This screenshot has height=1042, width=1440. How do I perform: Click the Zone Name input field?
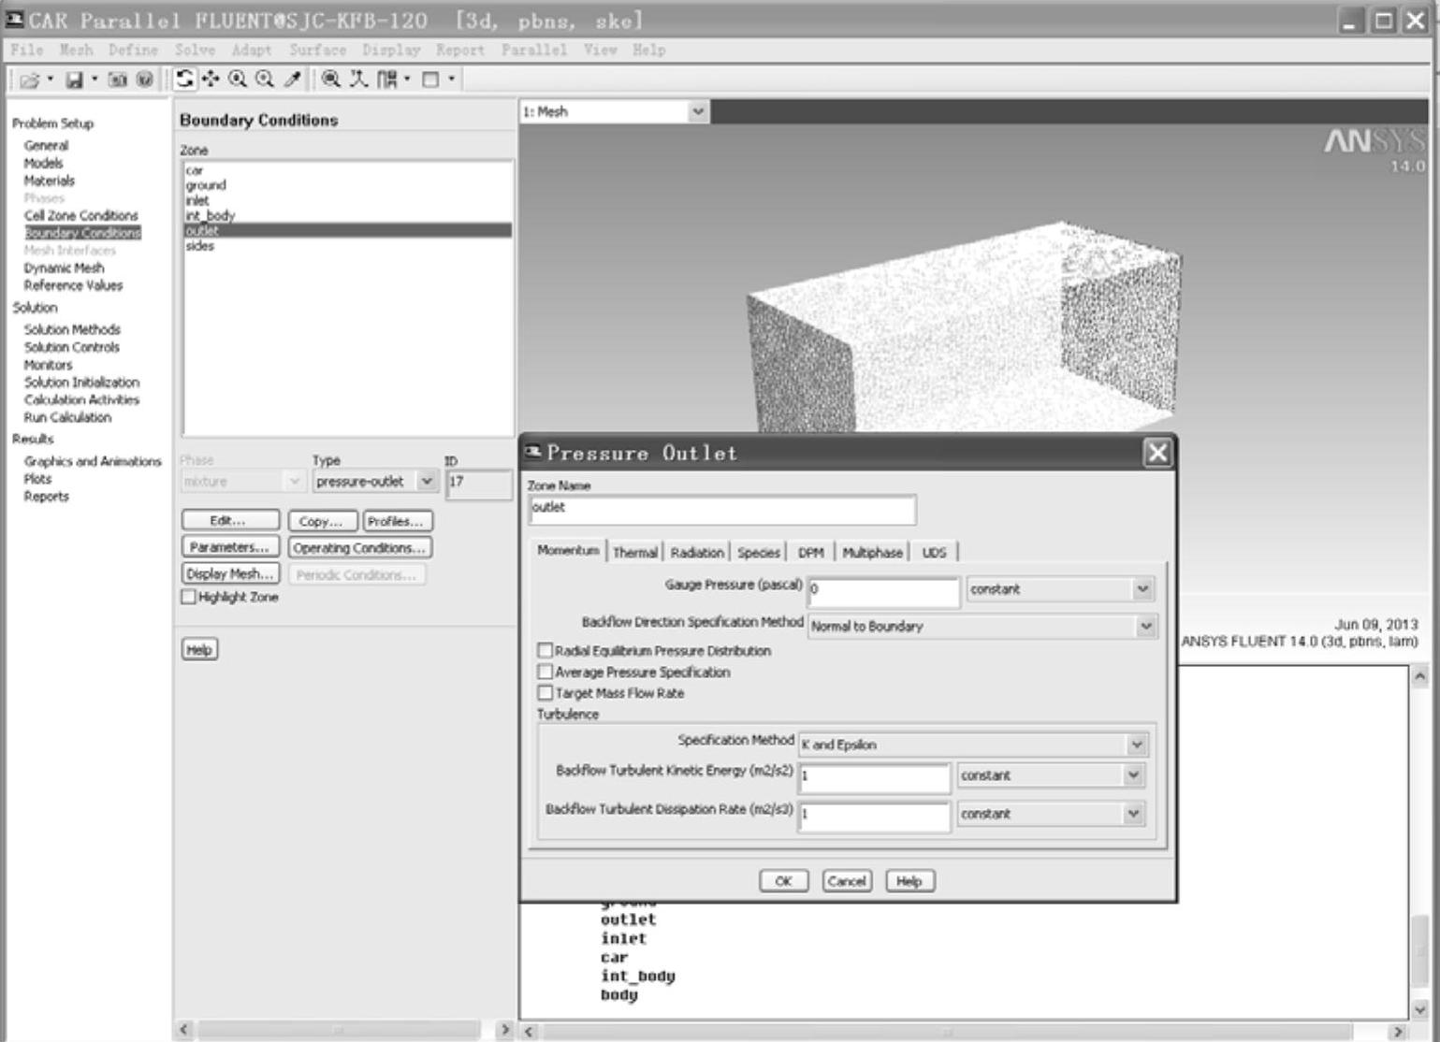pos(721,509)
